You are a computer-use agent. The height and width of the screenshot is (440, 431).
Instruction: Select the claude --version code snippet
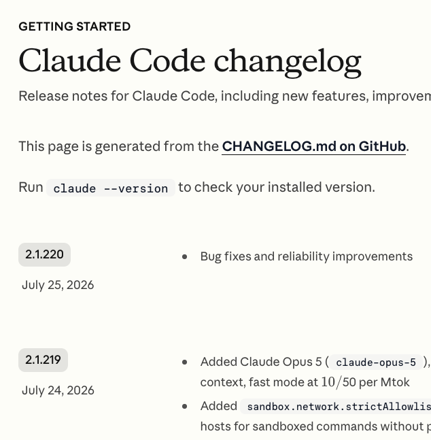(111, 188)
